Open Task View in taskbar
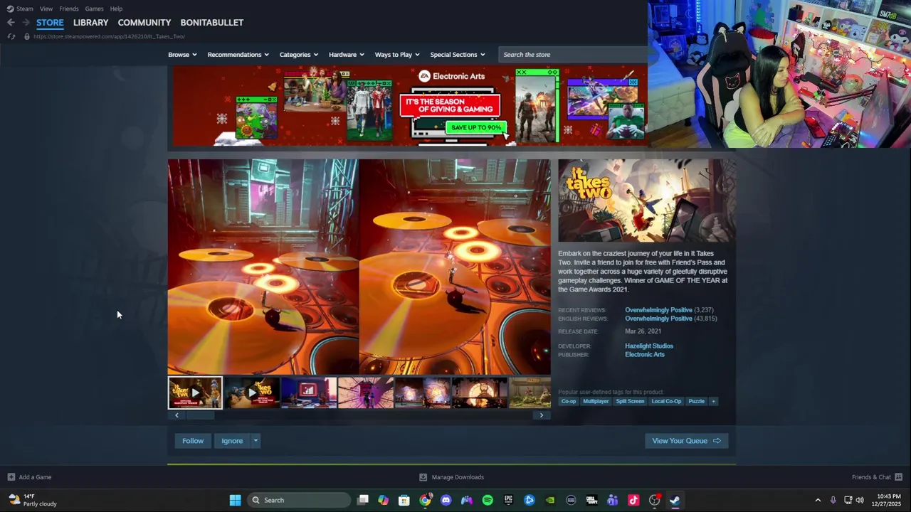911x512 pixels. pos(363,500)
